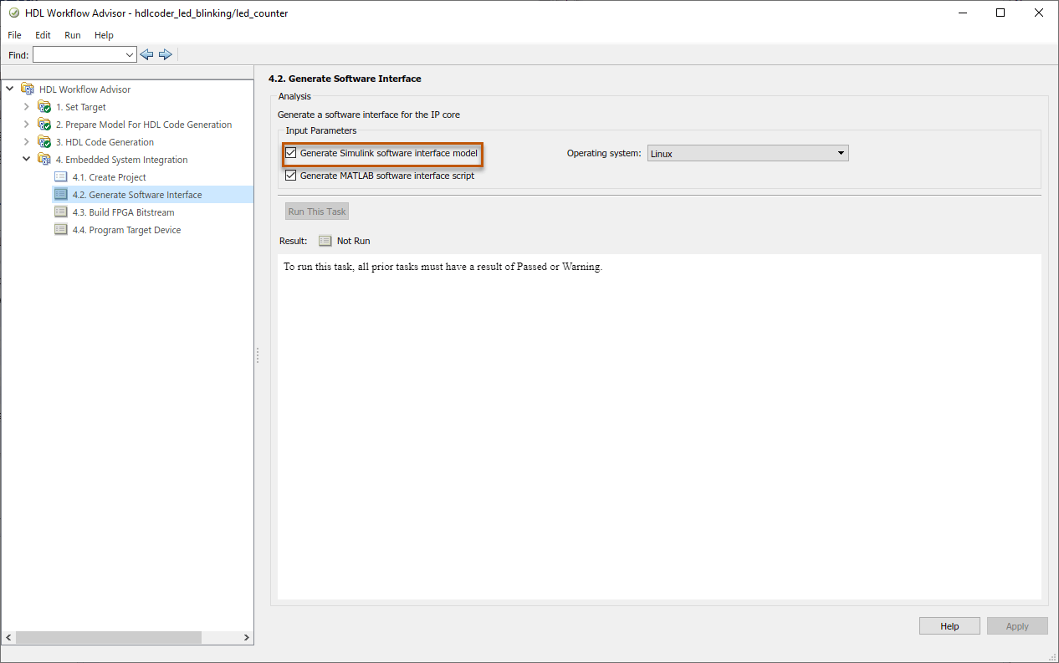The width and height of the screenshot is (1059, 663).
Task: Open the Find combo box dropdown arrow
Action: click(x=129, y=54)
